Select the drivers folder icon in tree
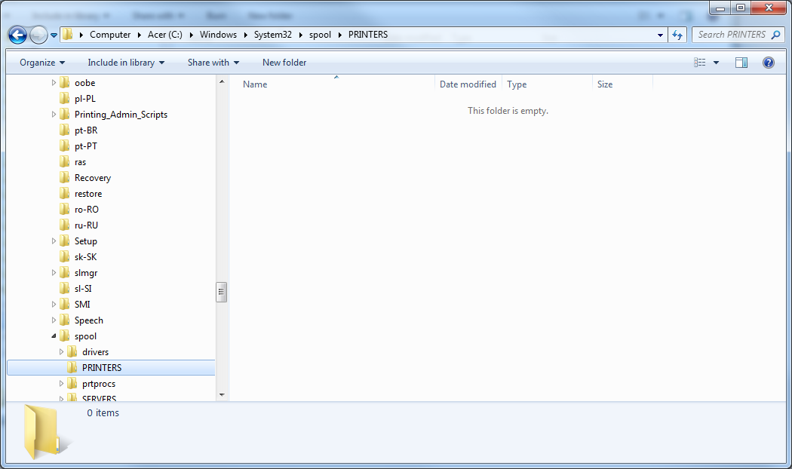This screenshot has width=792, height=469. 72,352
